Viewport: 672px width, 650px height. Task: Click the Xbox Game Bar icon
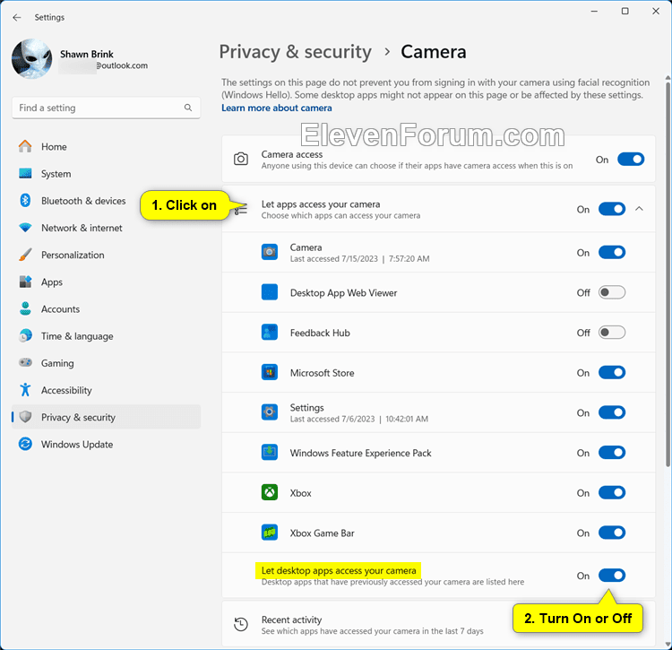[270, 533]
